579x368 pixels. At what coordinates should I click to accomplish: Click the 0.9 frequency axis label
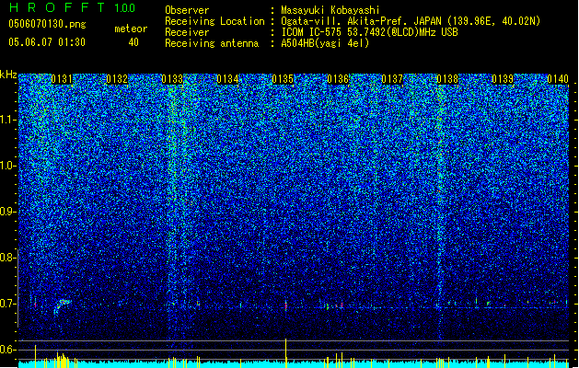click(x=7, y=212)
